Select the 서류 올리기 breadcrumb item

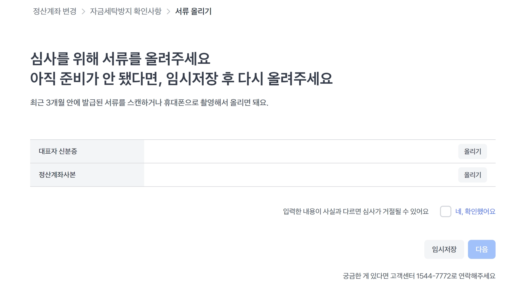(x=193, y=11)
